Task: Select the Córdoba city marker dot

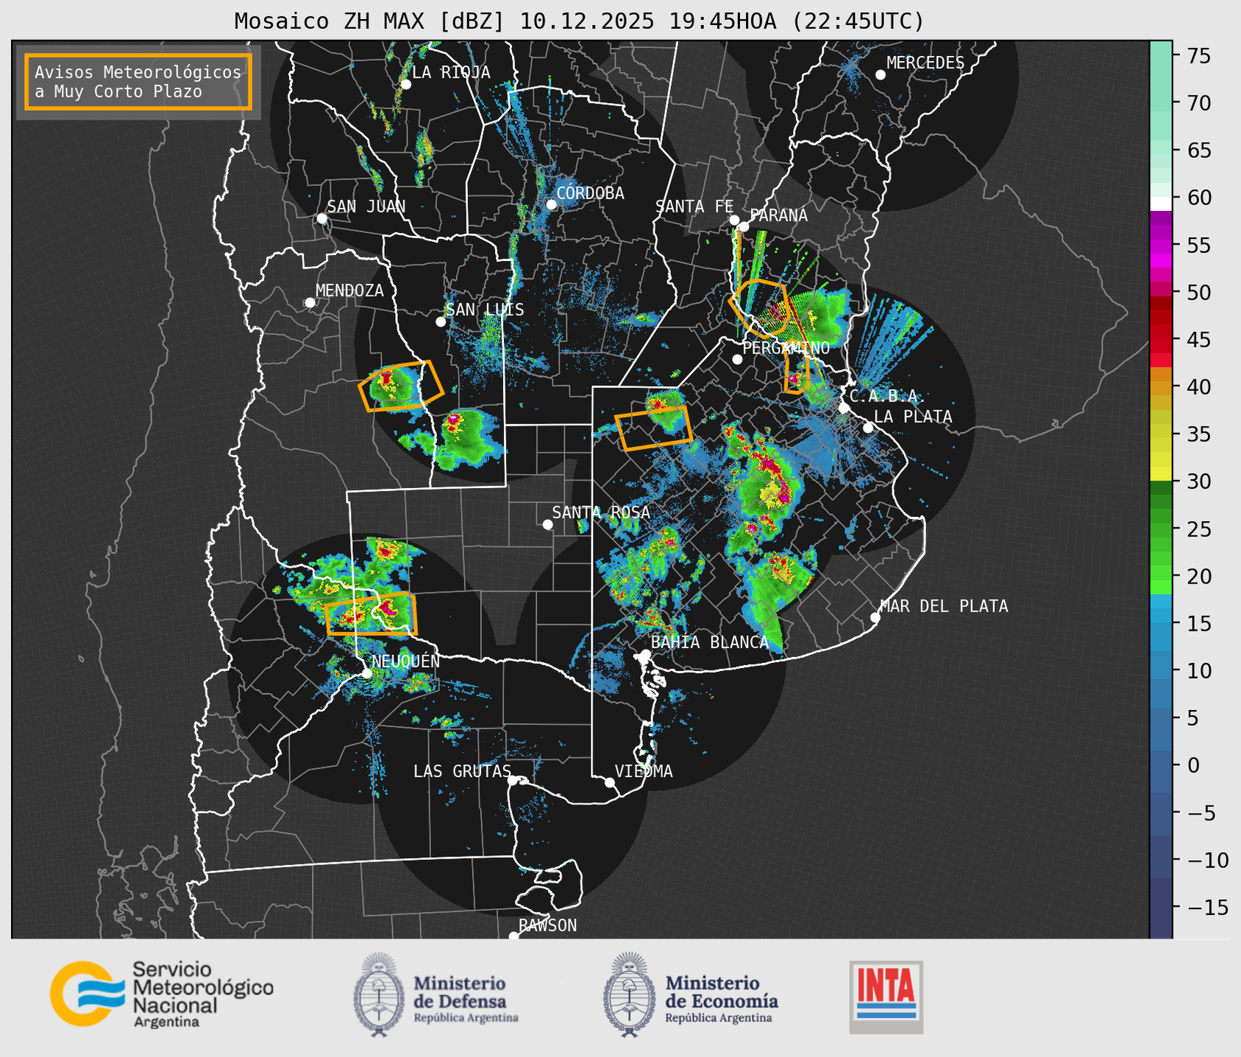Action: (x=551, y=204)
